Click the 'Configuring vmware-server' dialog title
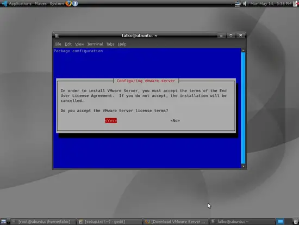Screen dimensions: 299x225 [146, 81]
